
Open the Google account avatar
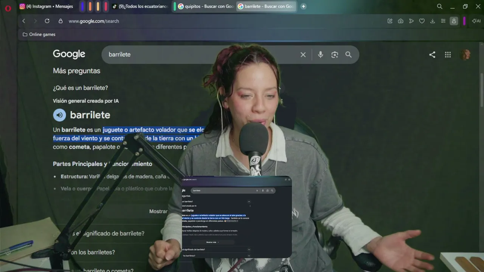[465, 55]
